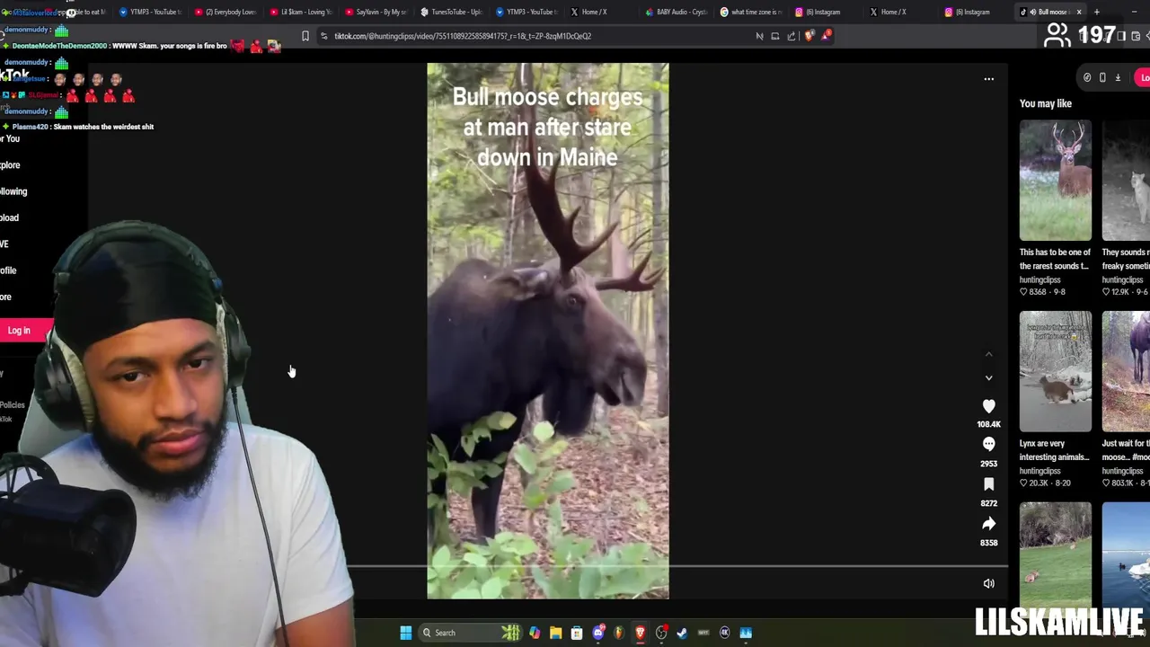Image resolution: width=1150 pixels, height=647 pixels.
Task: Go to next video with down chevron
Action: [988, 378]
